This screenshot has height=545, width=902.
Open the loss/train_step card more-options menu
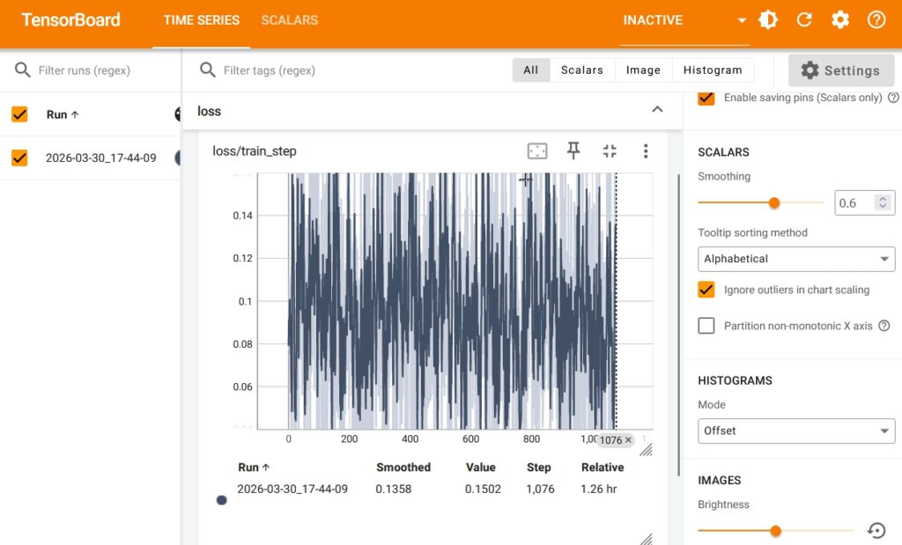[646, 151]
